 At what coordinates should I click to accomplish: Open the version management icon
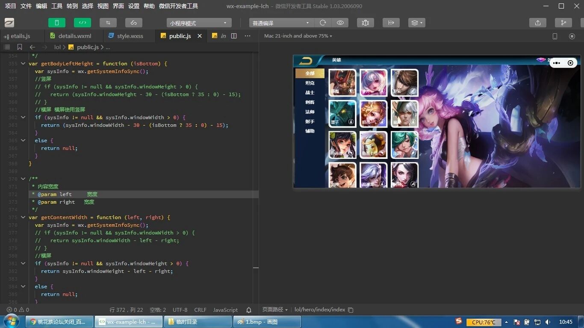(563, 23)
